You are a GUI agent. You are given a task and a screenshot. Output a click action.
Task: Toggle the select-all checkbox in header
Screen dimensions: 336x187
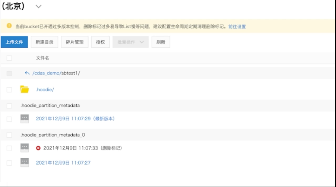[x=9, y=58]
